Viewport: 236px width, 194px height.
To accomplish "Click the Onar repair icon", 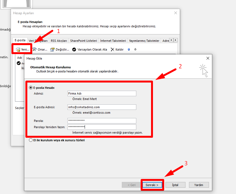I will click(35, 49).
